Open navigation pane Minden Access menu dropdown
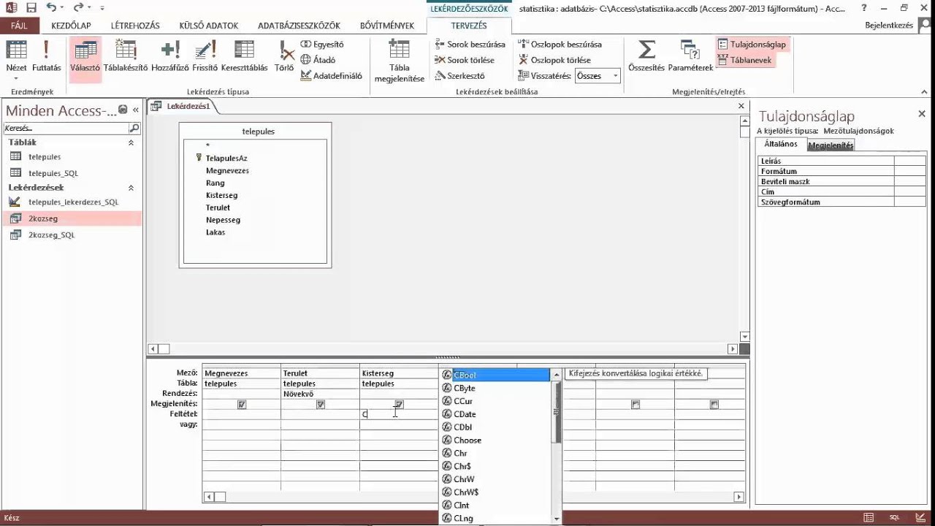Viewport: 935px width, 526px height. click(x=123, y=110)
